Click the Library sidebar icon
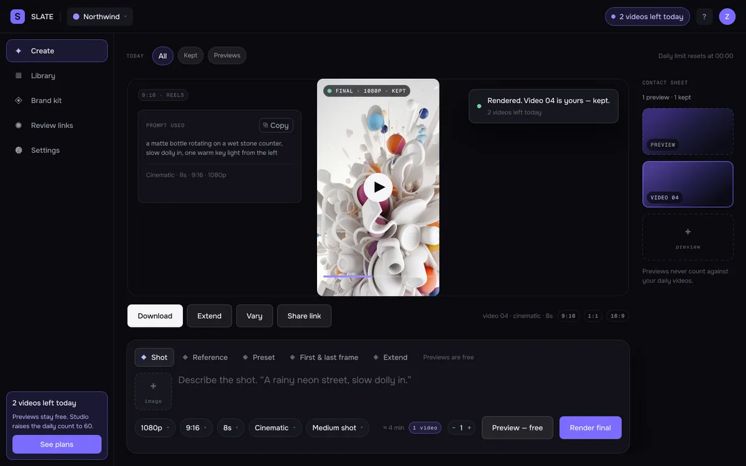 [19, 76]
